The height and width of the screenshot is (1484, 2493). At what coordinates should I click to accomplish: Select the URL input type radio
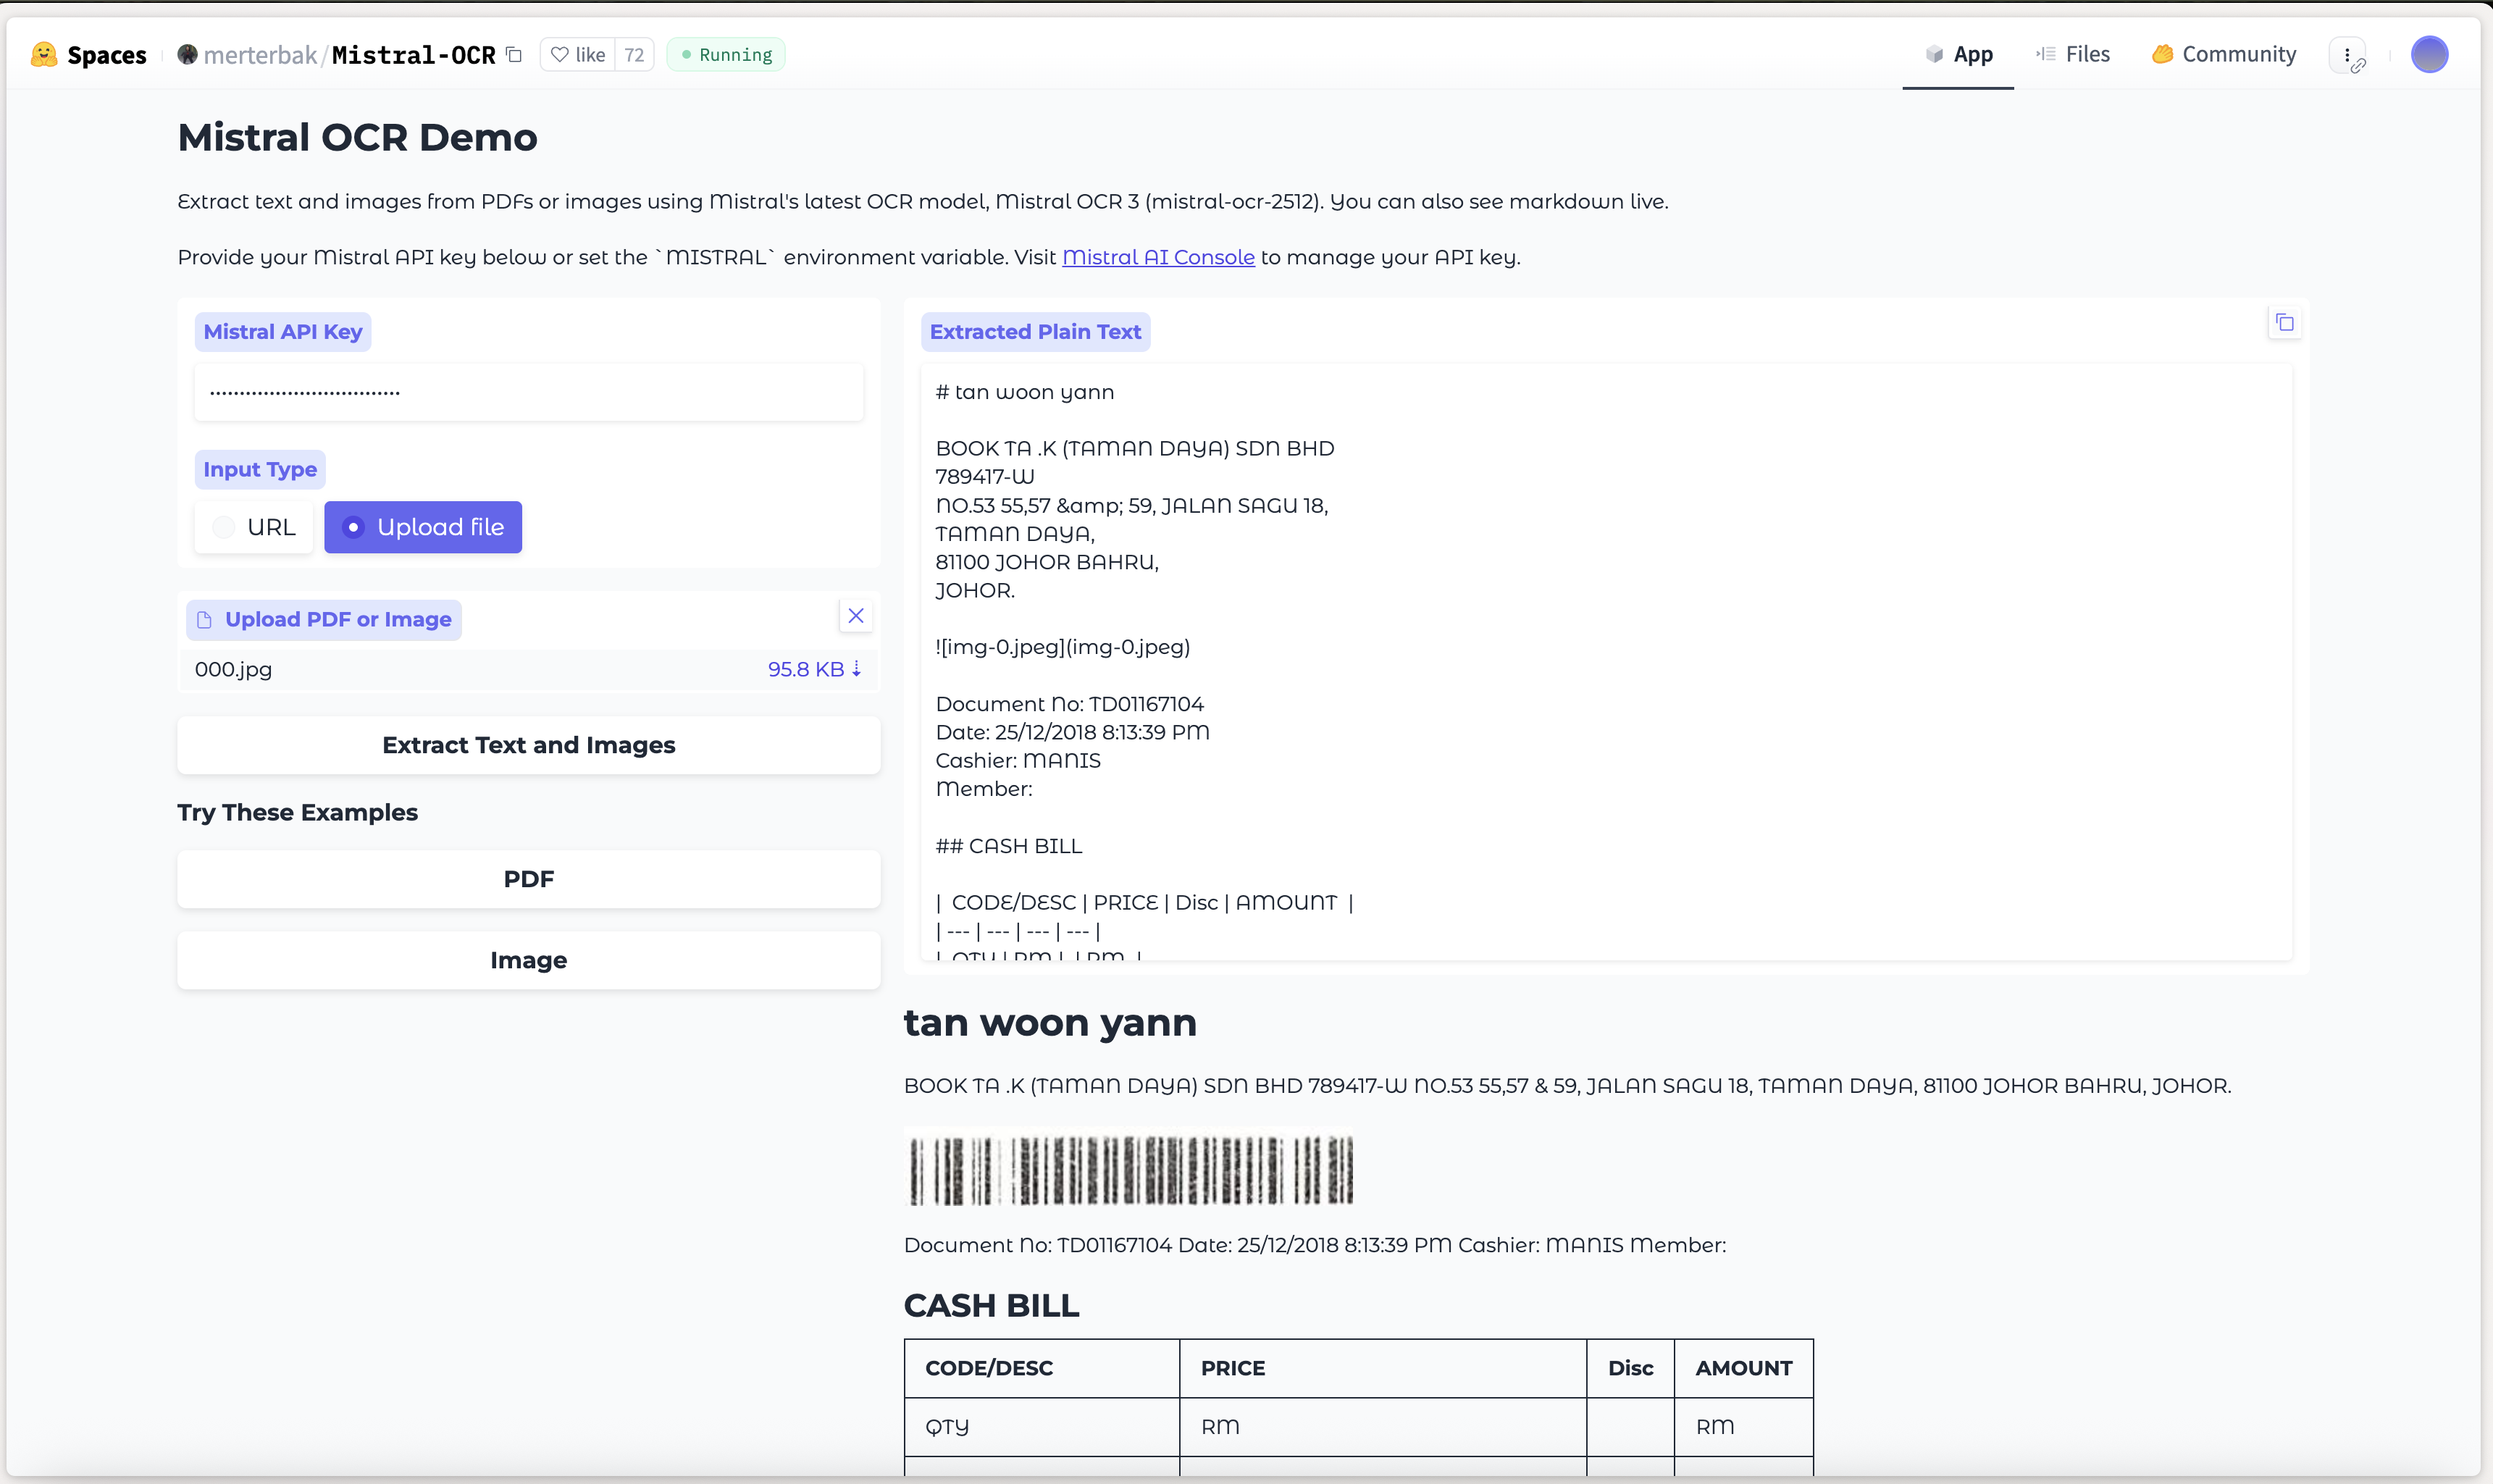coord(224,527)
